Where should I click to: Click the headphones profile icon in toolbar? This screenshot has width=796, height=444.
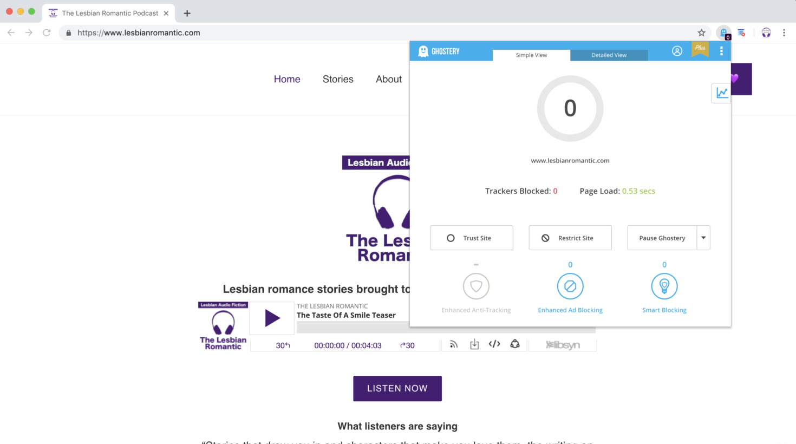coord(766,33)
